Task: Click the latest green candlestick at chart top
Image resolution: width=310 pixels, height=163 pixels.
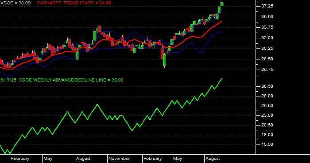Action: tap(222, 4)
